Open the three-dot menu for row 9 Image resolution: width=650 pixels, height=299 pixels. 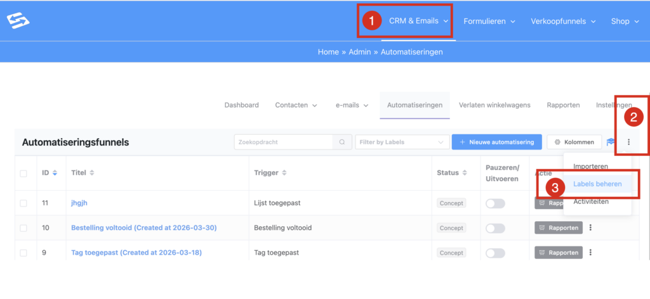590,252
